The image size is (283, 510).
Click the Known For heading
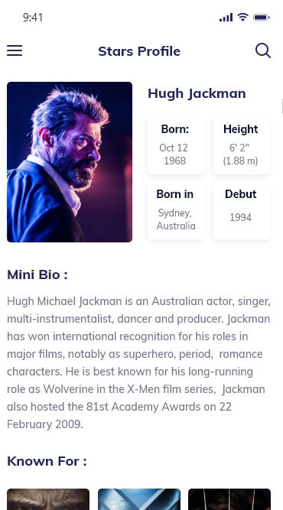47,461
